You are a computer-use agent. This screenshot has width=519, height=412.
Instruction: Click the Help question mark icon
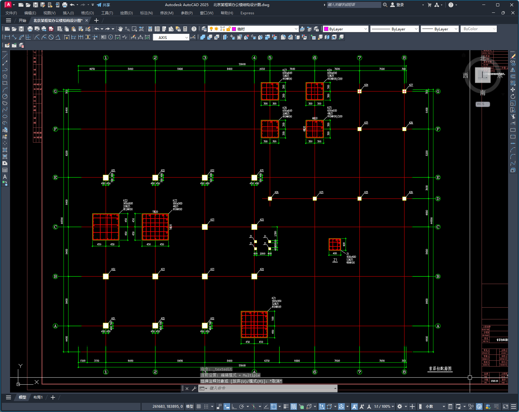[x=194, y=29]
